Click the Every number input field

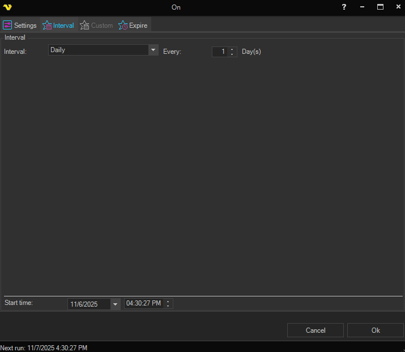220,52
